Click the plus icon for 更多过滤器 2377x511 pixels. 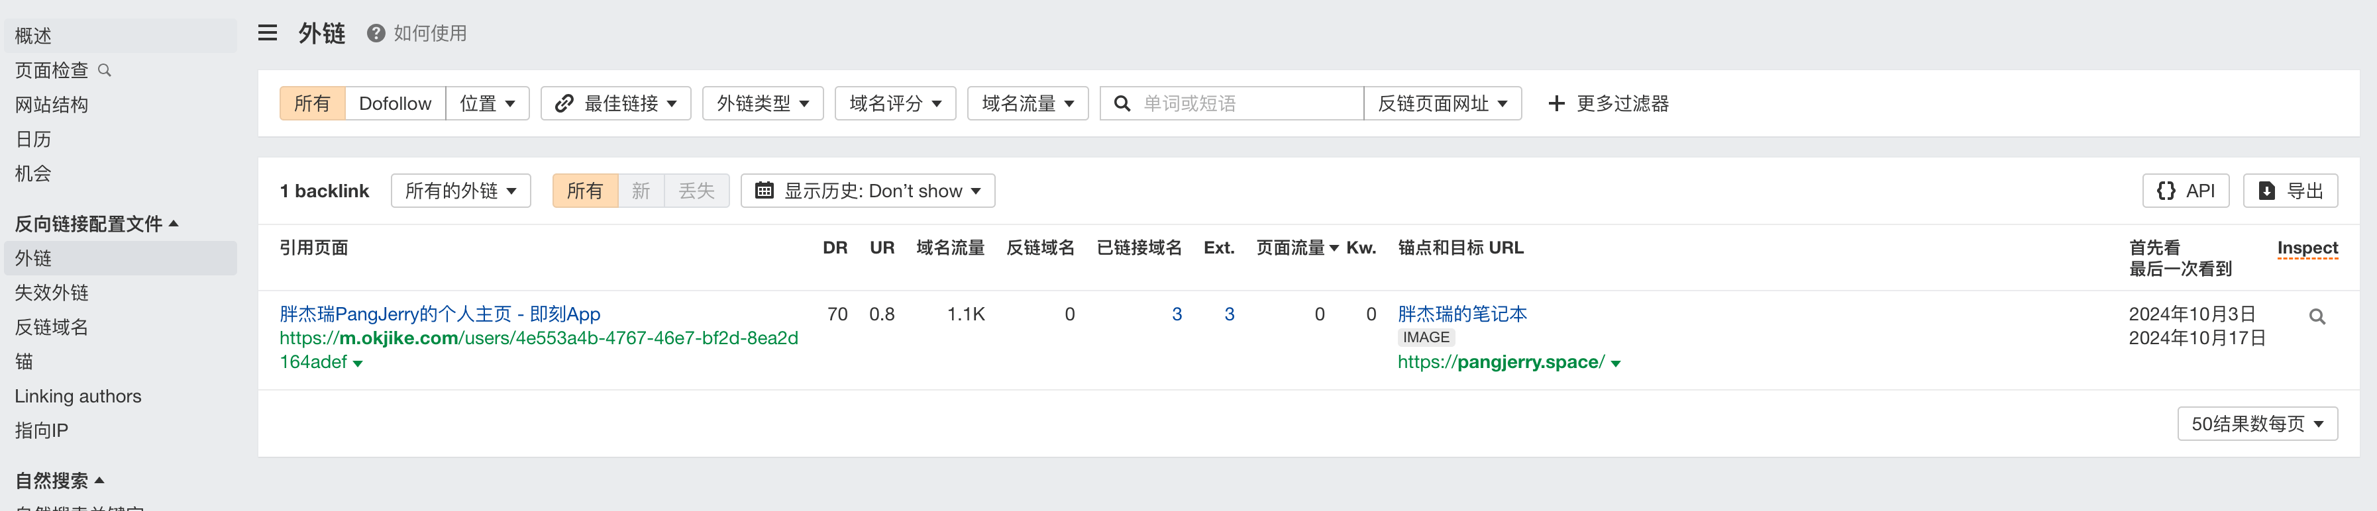tap(1556, 103)
